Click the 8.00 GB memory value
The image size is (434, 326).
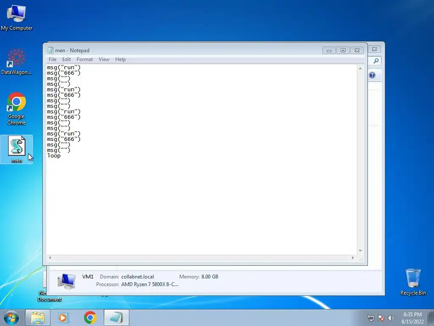[210, 277]
